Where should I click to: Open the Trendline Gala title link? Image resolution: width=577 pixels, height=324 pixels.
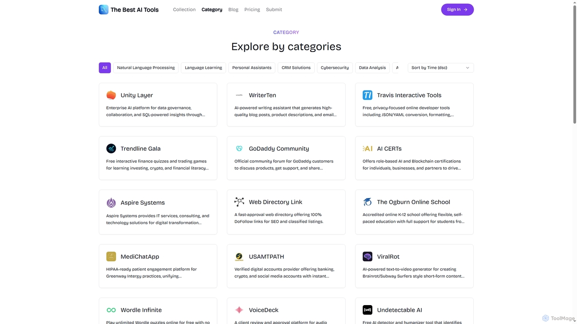(x=141, y=148)
